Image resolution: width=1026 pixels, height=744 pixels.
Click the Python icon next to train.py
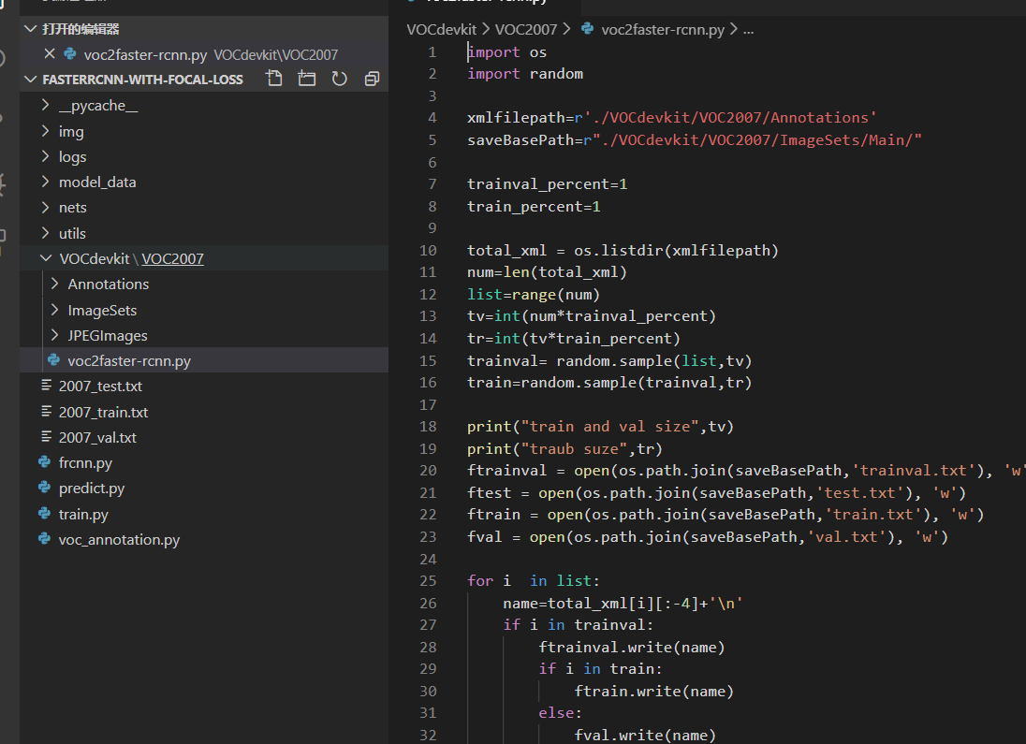(45, 514)
